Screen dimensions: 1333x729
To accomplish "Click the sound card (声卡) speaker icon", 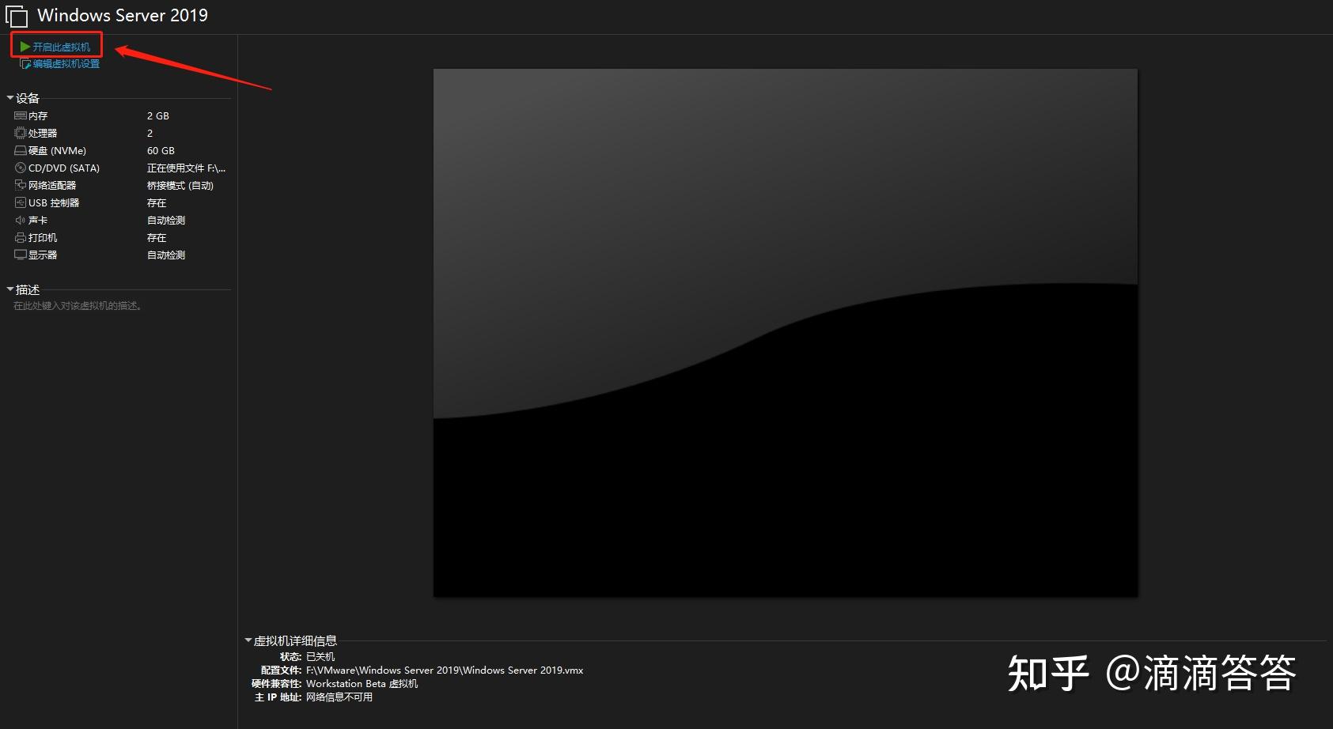I will point(21,220).
